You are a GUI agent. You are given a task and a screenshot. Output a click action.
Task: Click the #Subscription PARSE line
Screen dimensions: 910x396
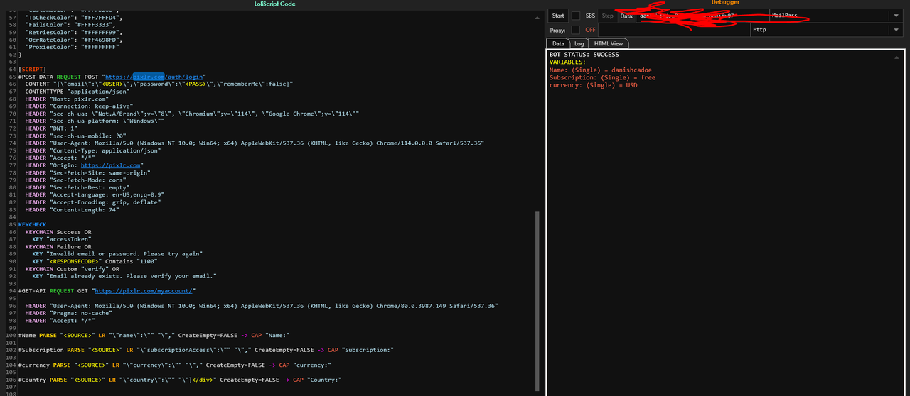pyautogui.click(x=206, y=350)
